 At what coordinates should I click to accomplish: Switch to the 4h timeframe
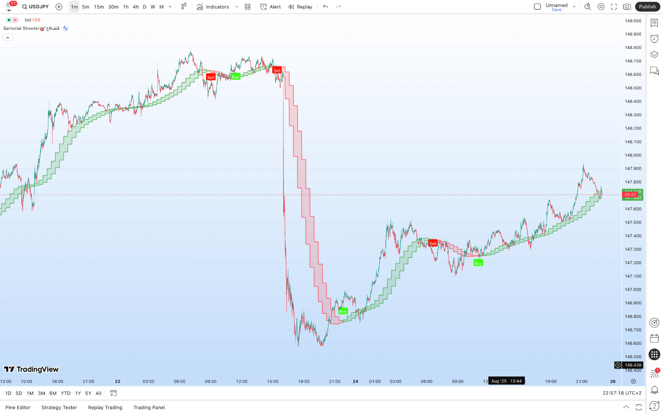136,7
